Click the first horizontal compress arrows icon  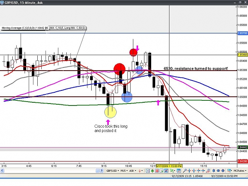click(189, 171)
